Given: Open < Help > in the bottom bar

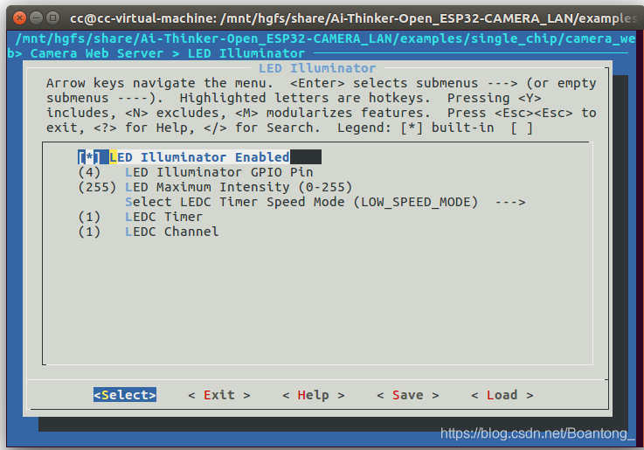Looking at the screenshot, I should tap(314, 395).
